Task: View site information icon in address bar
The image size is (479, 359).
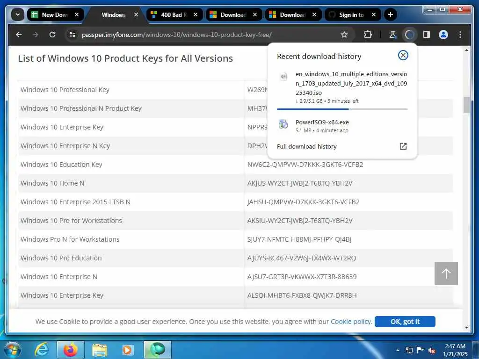Action: 73,35
